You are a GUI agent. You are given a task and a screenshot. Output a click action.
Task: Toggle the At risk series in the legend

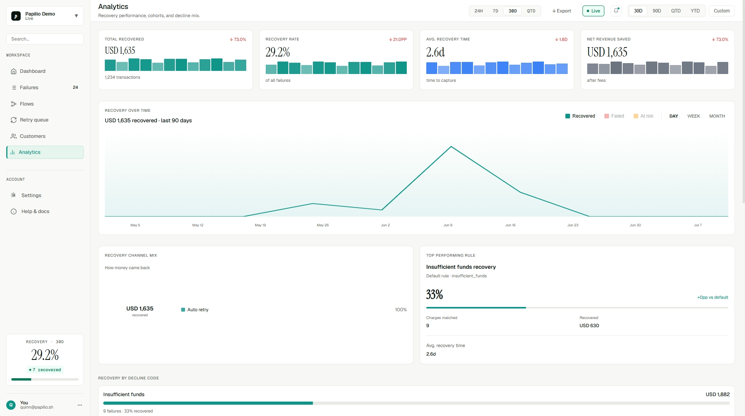tap(644, 116)
